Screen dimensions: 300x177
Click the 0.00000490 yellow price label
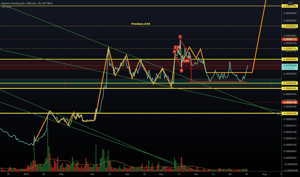pyautogui.click(x=290, y=83)
